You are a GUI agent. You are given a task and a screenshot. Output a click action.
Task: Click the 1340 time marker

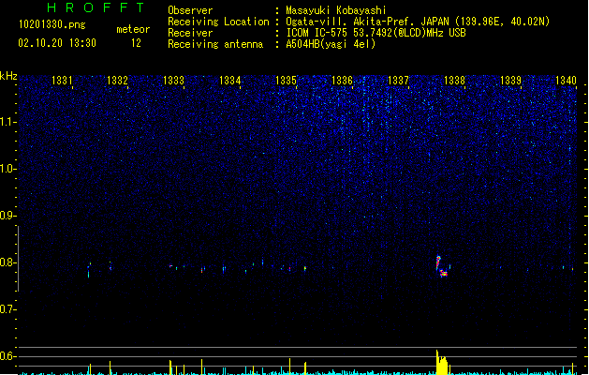(x=566, y=80)
